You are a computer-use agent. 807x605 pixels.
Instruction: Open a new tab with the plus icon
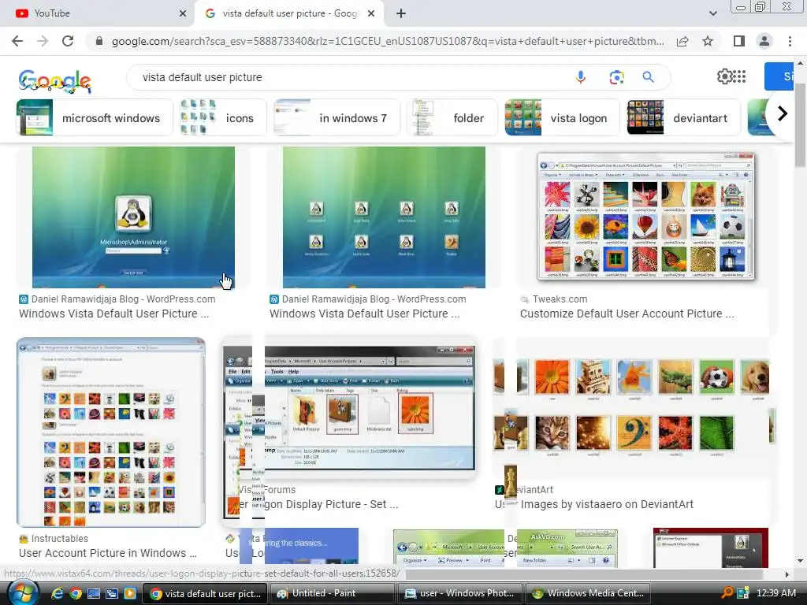[401, 14]
